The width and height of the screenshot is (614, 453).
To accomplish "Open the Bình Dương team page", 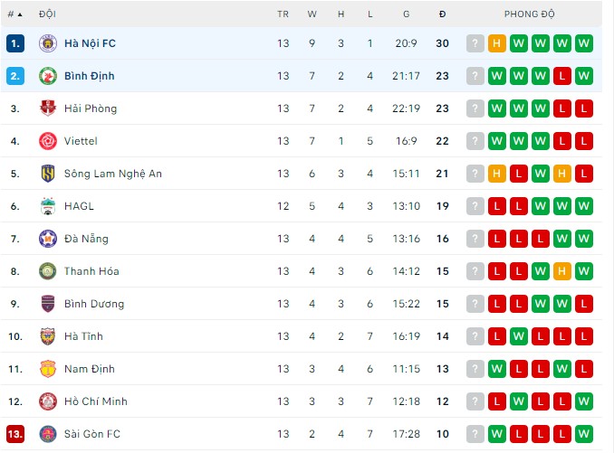I will pos(94,304).
